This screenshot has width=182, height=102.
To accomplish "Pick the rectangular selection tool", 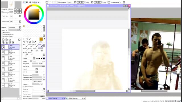I will point(24,39).
